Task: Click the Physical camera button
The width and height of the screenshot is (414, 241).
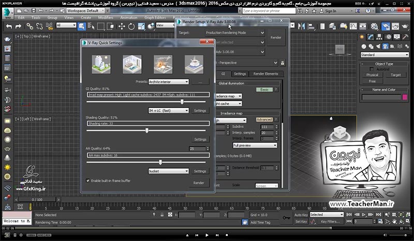Action: 372,75
